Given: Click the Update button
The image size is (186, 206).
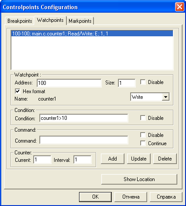Looking at the screenshot, I should point(139,159).
